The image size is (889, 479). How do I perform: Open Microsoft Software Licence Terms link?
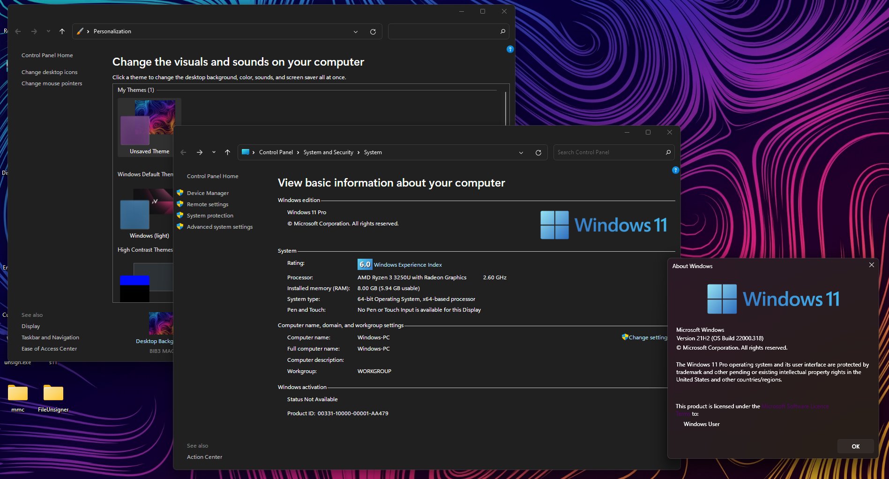(795, 406)
